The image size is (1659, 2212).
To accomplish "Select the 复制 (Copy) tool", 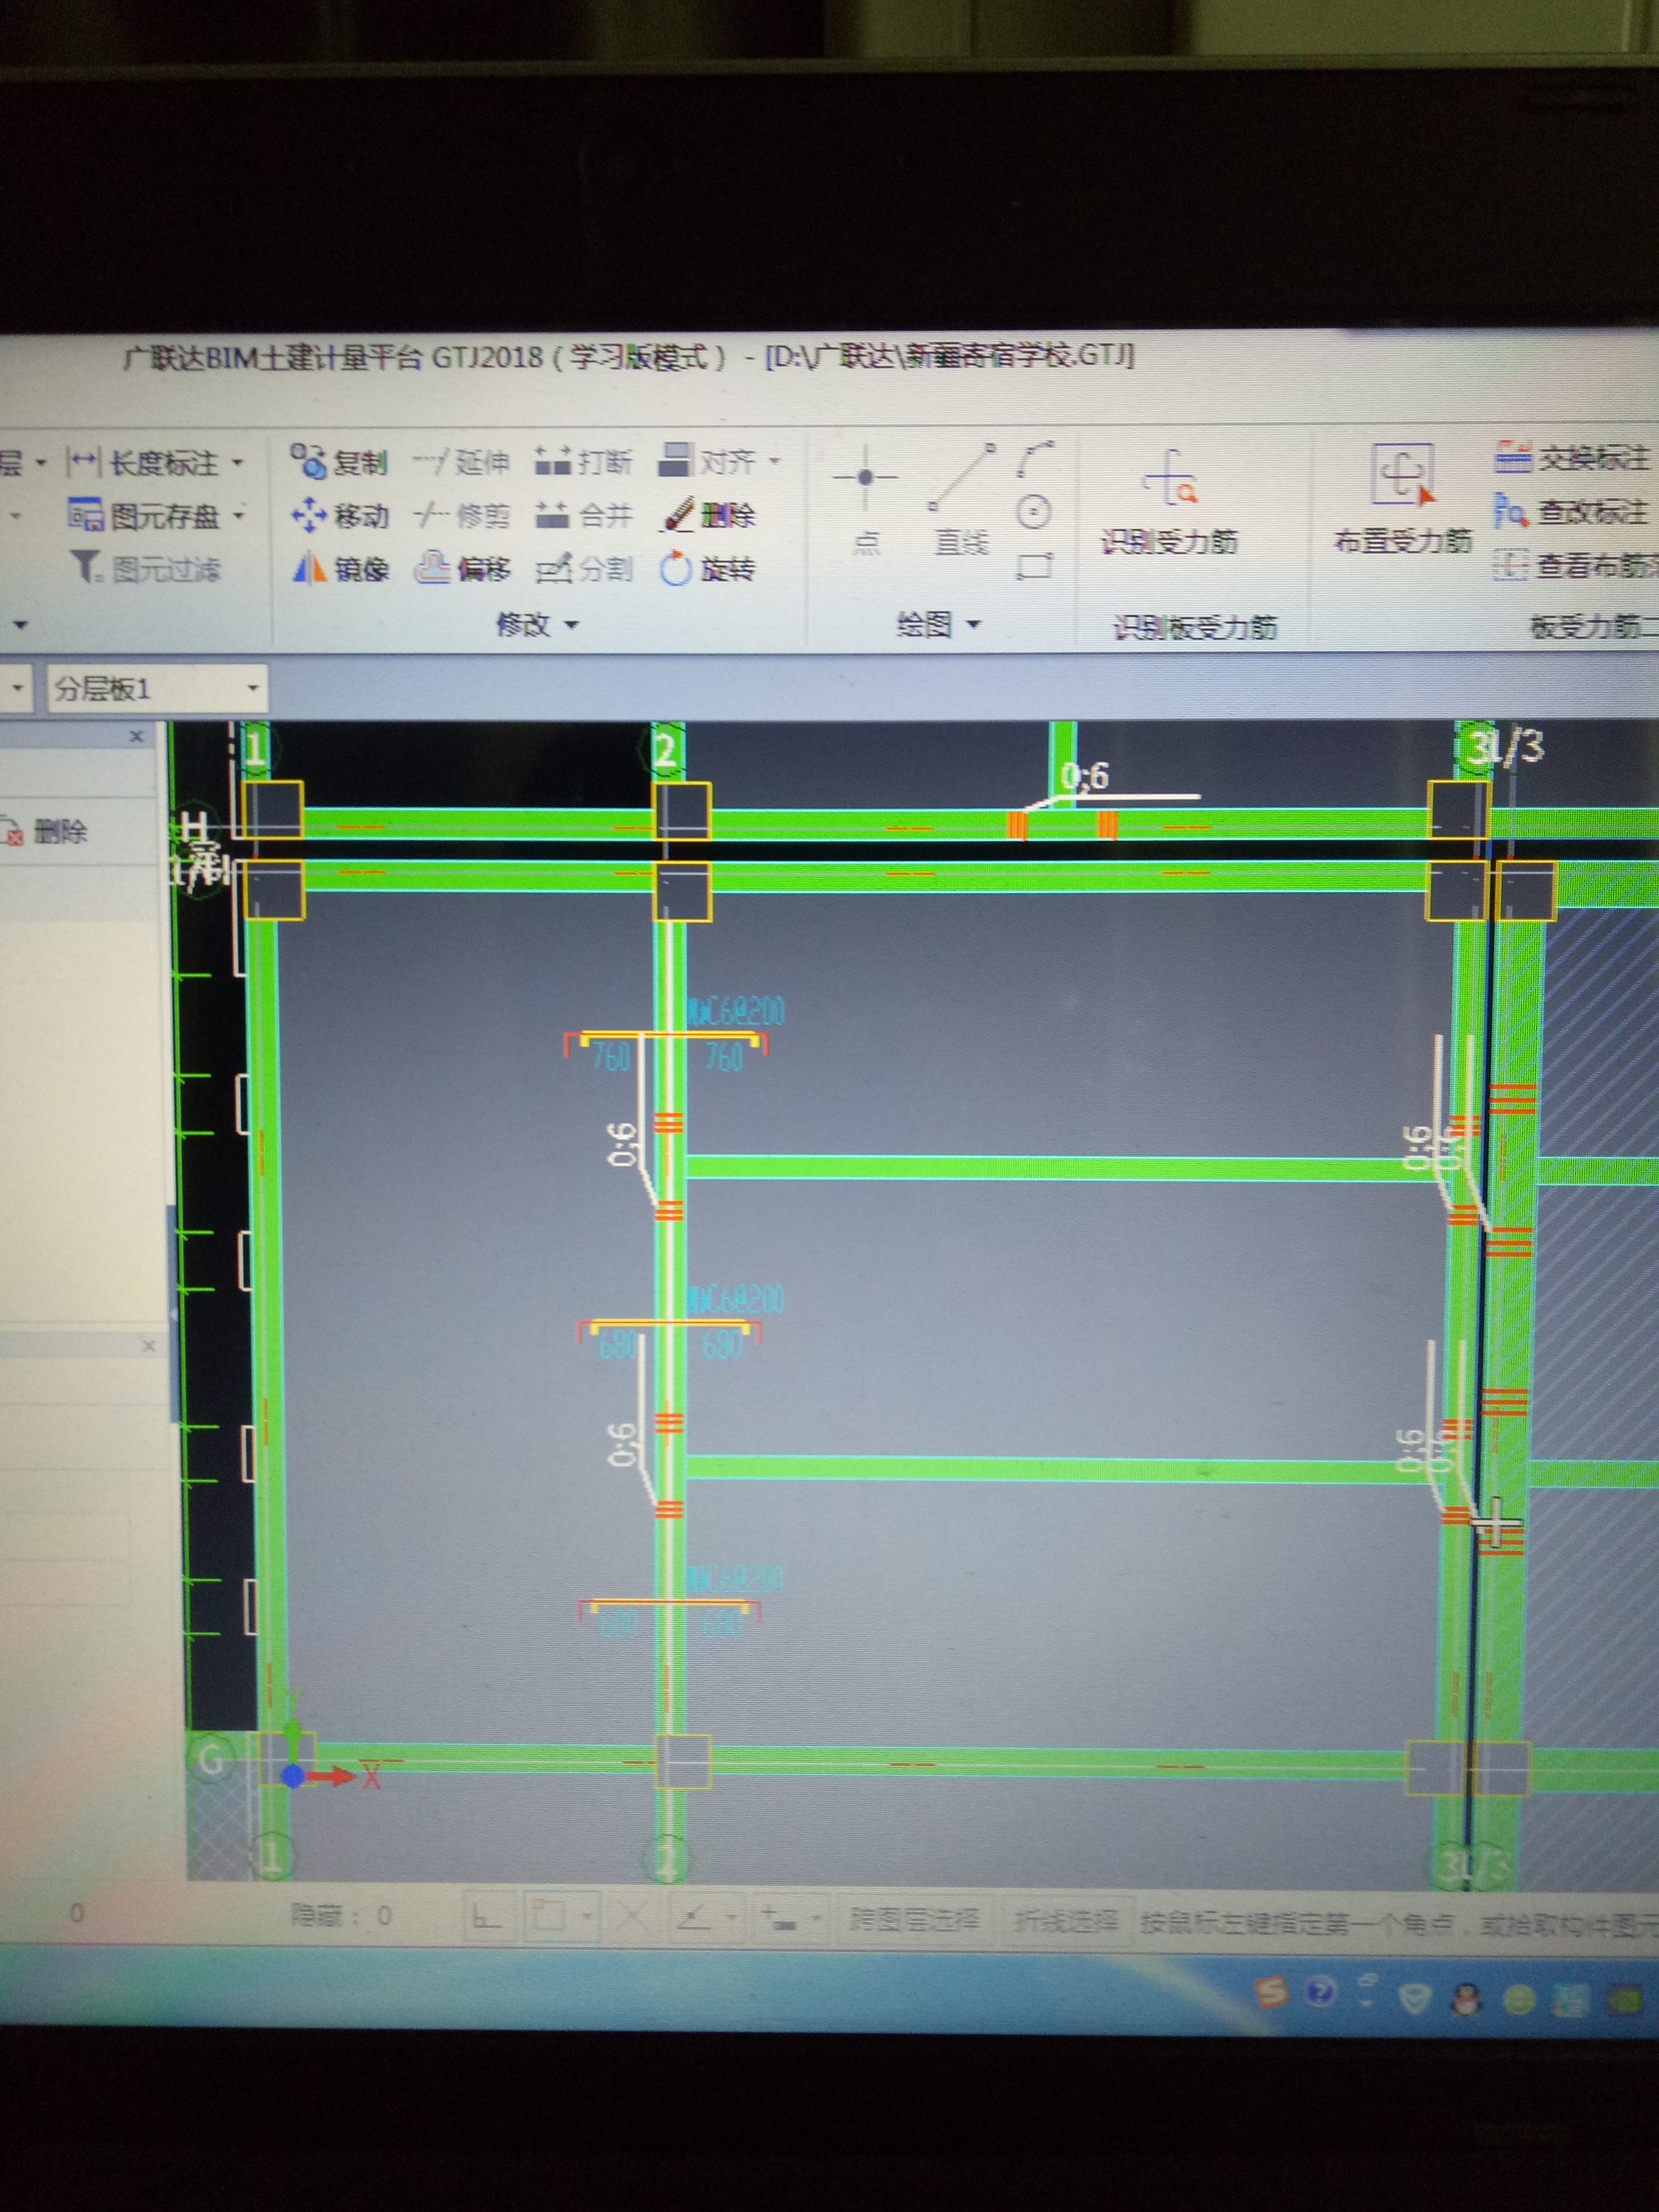I will [x=339, y=462].
